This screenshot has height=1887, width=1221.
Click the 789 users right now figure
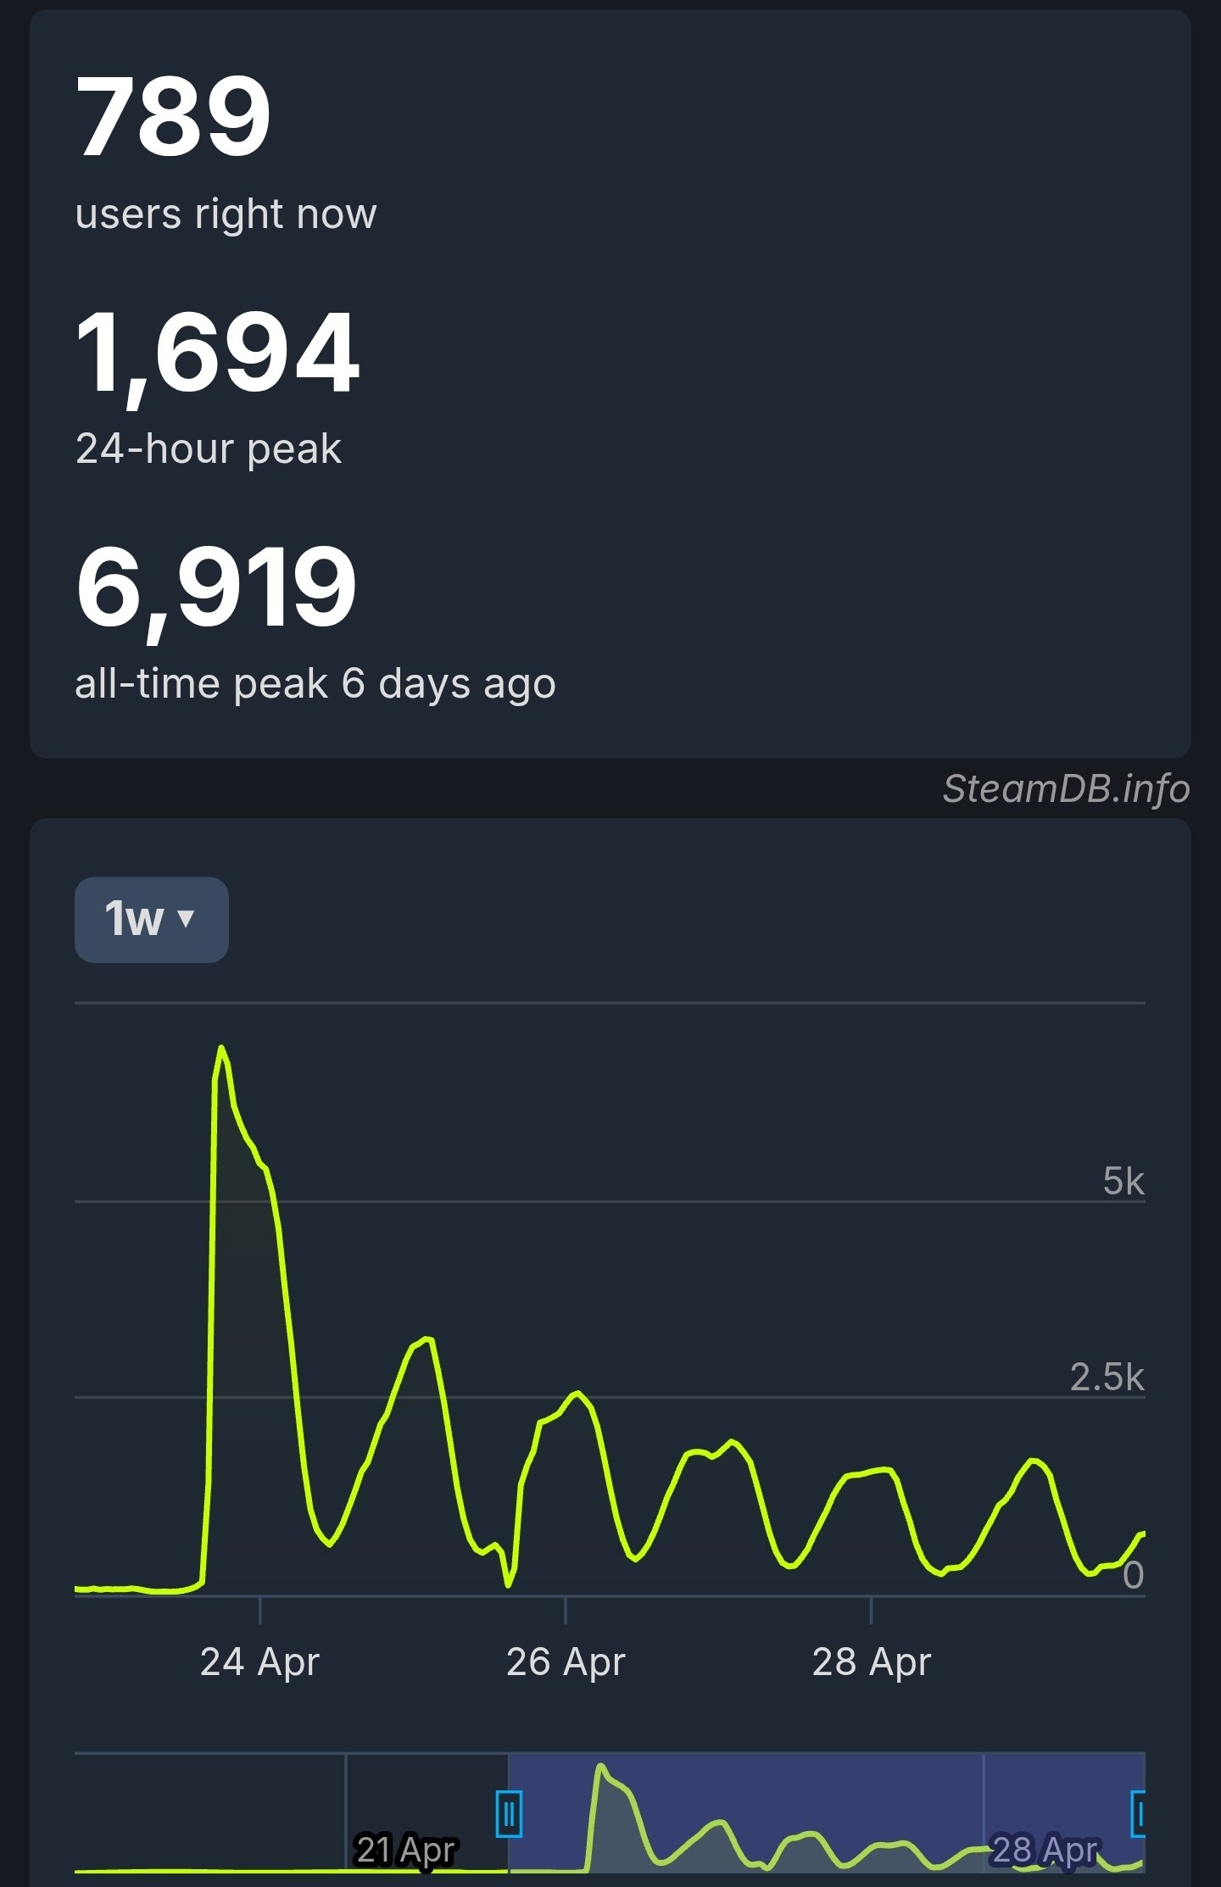pyautogui.click(x=173, y=115)
